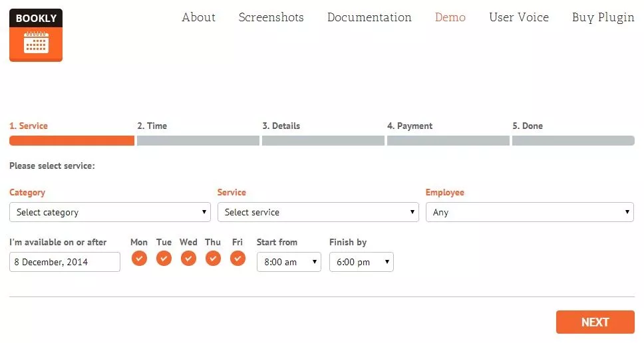Open the Start from time dropdown

click(x=289, y=262)
